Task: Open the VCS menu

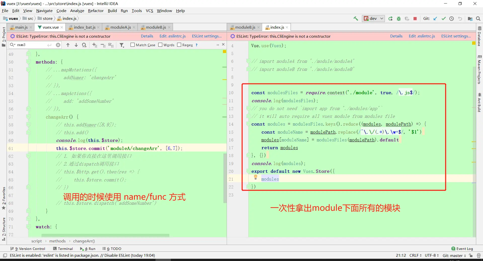Action: pyautogui.click(x=149, y=11)
